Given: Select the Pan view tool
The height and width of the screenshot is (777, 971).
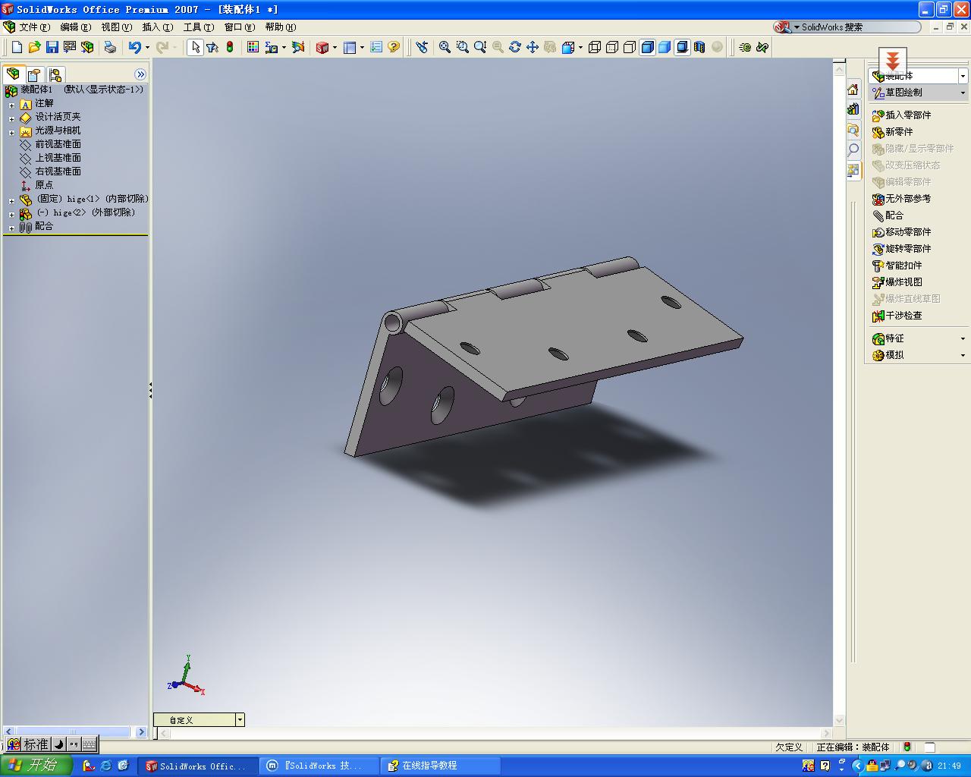Looking at the screenshot, I should 533,47.
